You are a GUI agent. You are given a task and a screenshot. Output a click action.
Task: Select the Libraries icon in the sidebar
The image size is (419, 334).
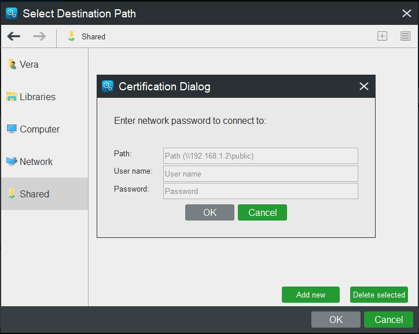[x=12, y=97]
